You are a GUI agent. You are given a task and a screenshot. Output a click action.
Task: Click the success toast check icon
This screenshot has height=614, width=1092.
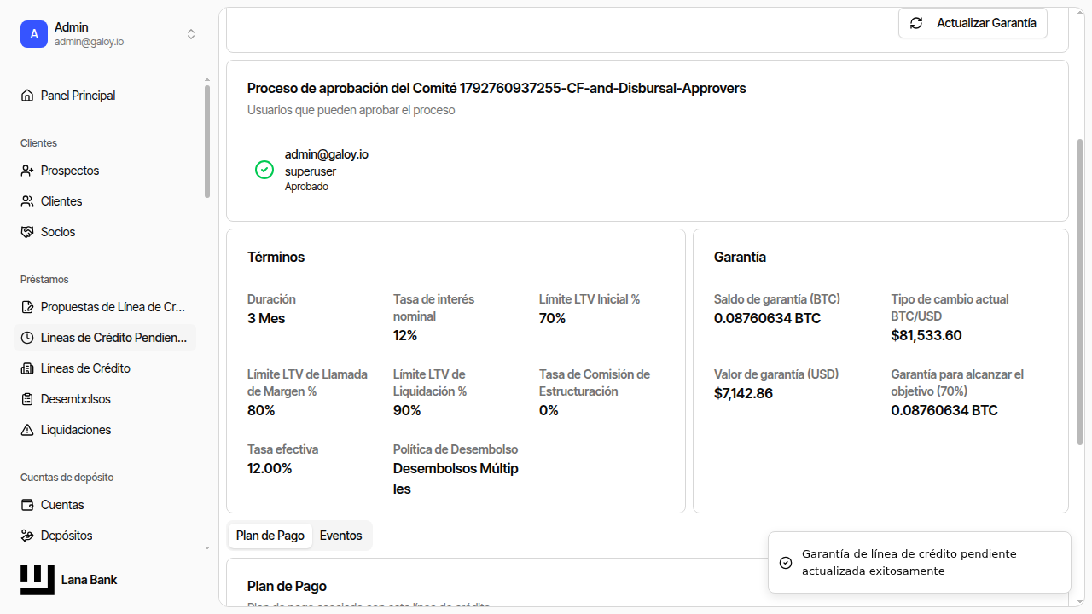786,563
